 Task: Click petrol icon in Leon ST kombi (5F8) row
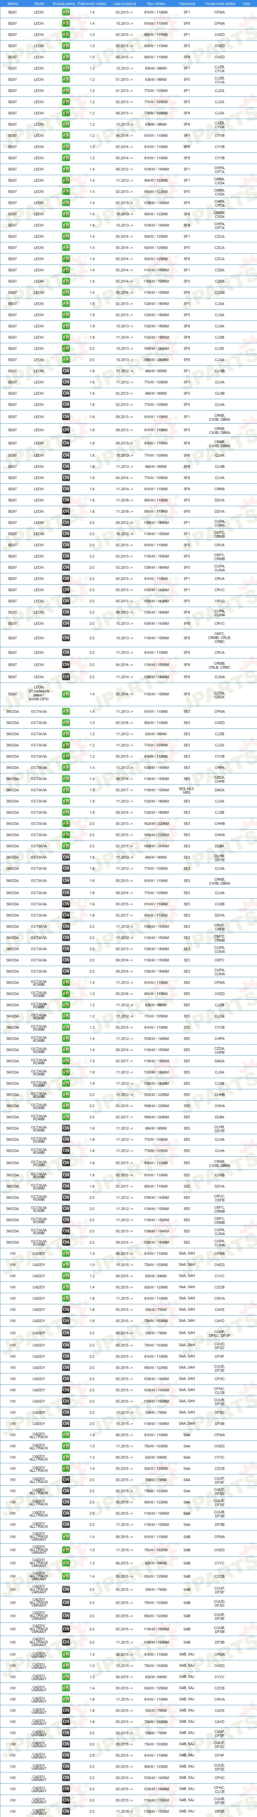(65, 694)
